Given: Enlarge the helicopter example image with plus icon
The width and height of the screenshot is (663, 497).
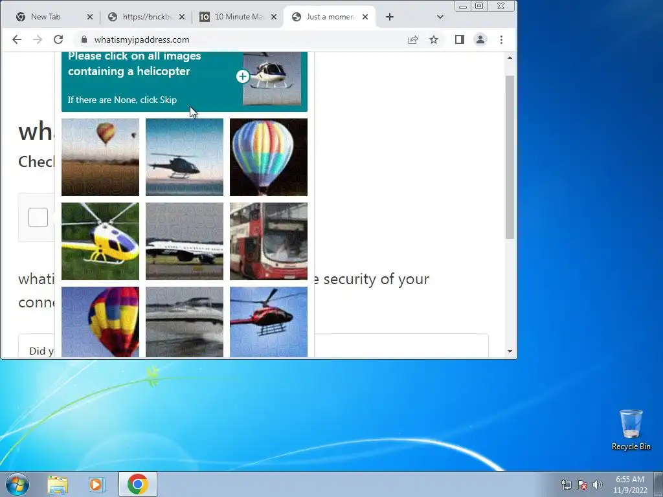Looking at the screenshot, I should click(243, 76).
